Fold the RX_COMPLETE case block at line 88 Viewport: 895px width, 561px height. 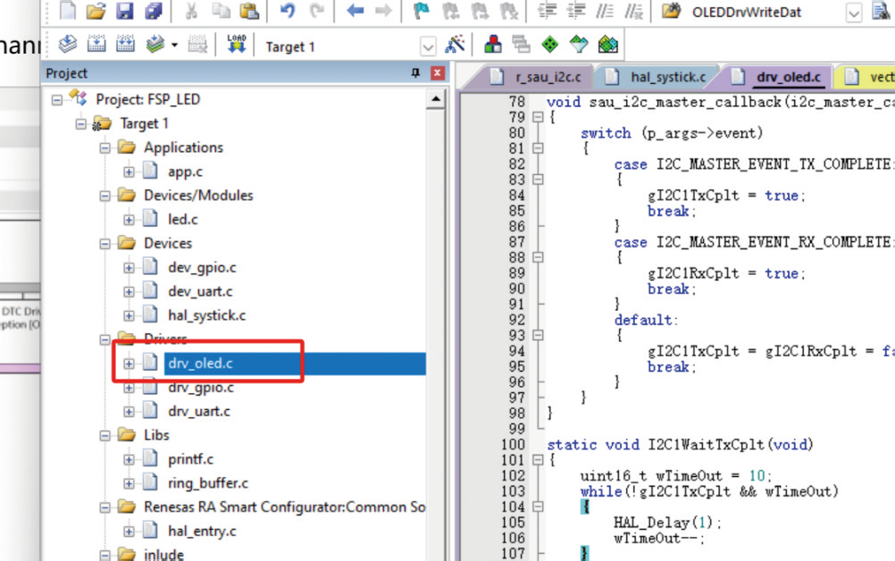[x=538, y=257]
